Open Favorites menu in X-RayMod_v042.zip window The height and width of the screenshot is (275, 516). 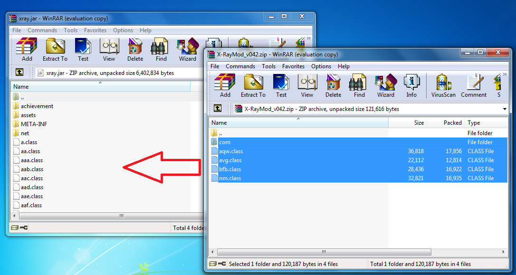tap(293, 66)
